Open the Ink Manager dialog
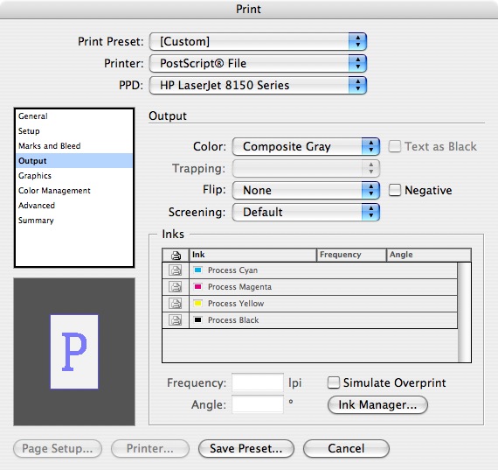Image resolution: width=498 pixels, height=470 pixels. [377, 404]
